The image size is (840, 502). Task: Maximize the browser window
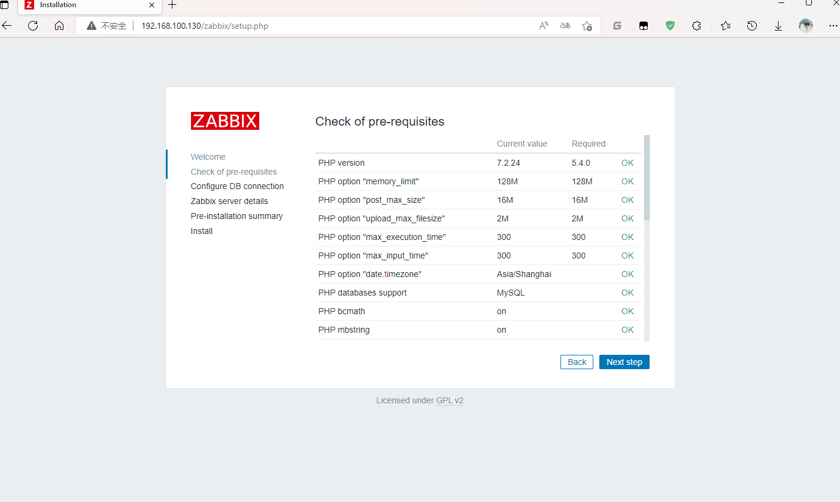coord(809,4)
